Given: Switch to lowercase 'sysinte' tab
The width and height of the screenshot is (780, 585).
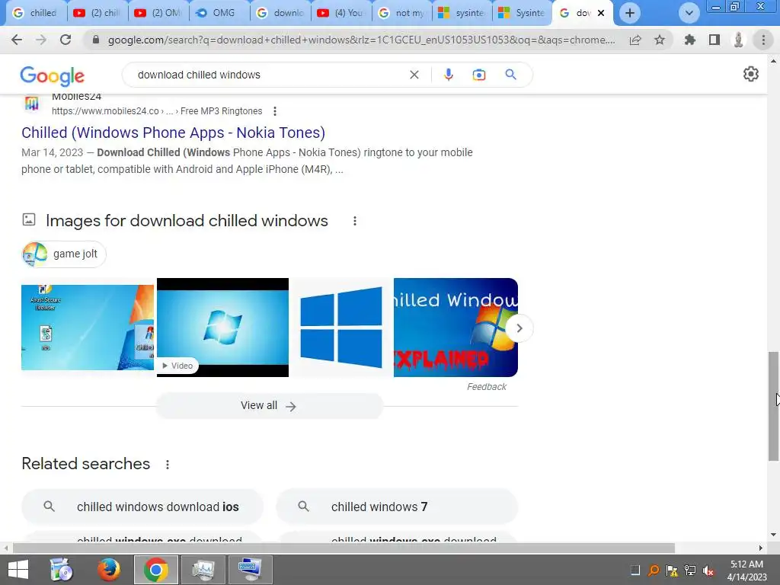Looking at the screenshot, I should (463, 13).
